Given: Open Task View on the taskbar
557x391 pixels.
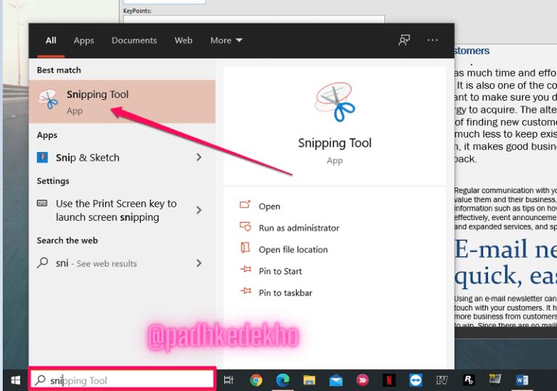Looking at the screenshot, I should pyautogui.click(x=228, y=380).
